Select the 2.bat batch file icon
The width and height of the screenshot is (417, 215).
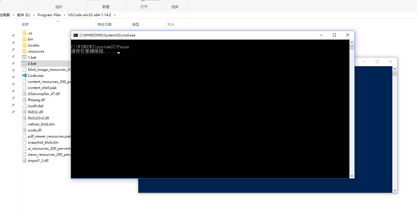[24, 63]
